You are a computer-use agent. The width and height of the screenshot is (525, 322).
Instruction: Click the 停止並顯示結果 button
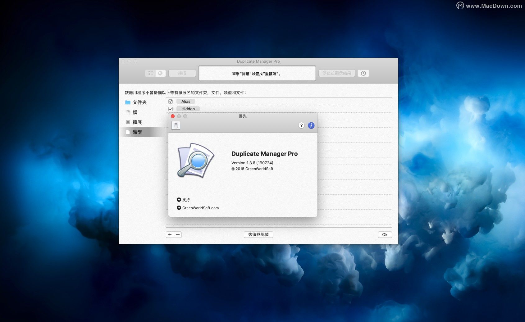(337, 73)
